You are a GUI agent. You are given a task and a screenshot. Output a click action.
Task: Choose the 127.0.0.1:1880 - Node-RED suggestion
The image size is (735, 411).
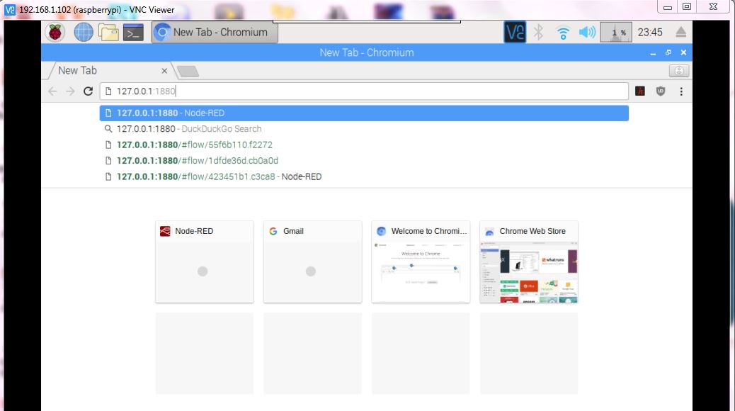(x=364, y=113)
